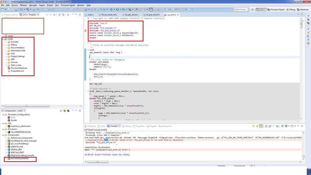Click the Quick Access search field
311x175 pixels.
coord(240,9)
